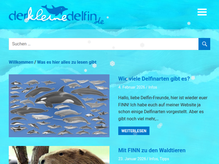The image size is (219, 164).
Task: Click the dolphin species illustration thumbnail
Action: 59,106
